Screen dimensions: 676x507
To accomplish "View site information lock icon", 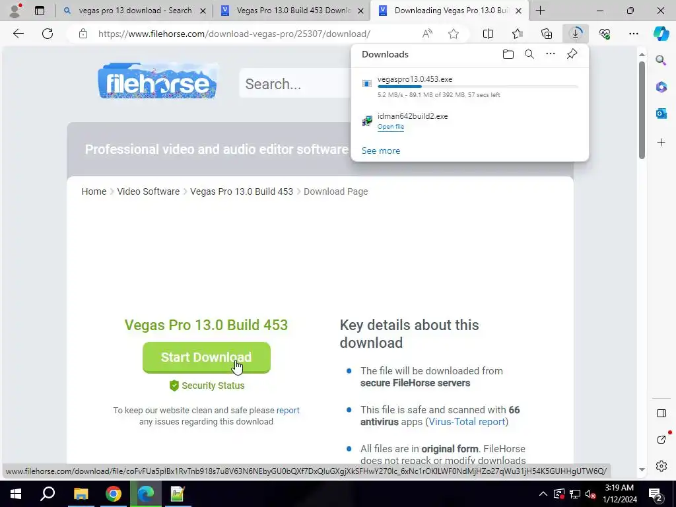I will tap(83, 34).
